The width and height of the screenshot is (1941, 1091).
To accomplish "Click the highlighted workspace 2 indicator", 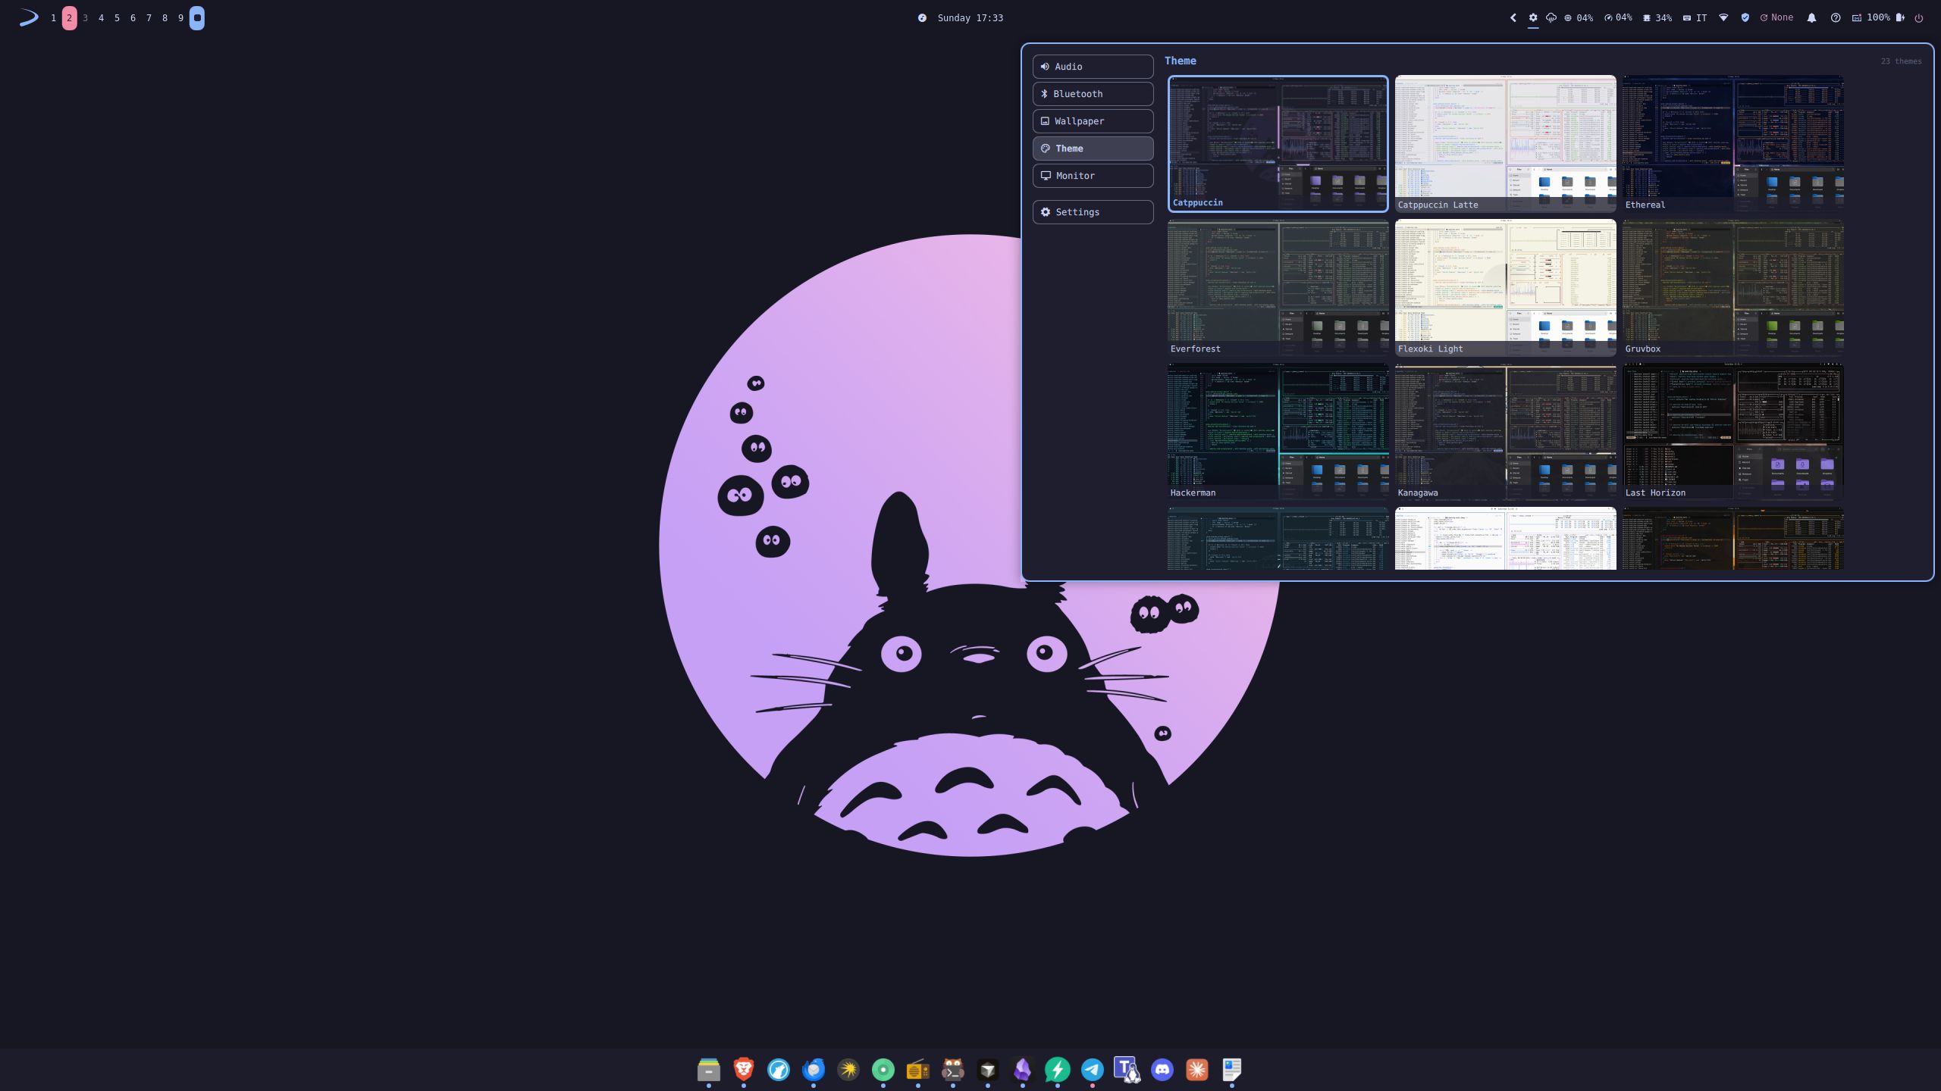I will 69,17.
